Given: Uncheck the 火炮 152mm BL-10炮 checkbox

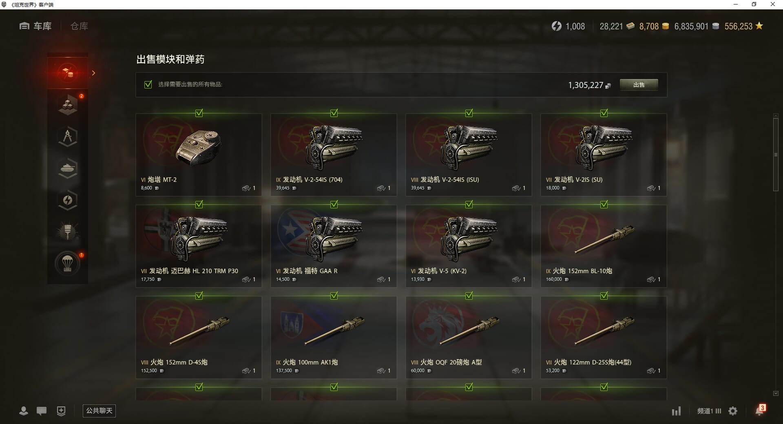Looking at the screenshot, I should [x=604, y=204].
